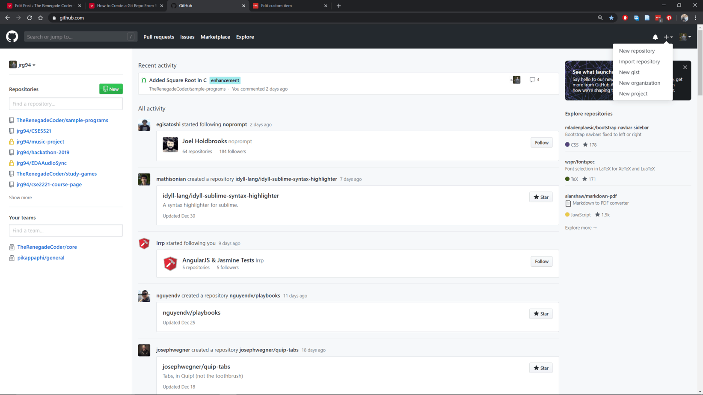Star the idyll-sublime-syntax-highlighter repository
The height and width of the screenshot is (395, 703).
point(540,197)
